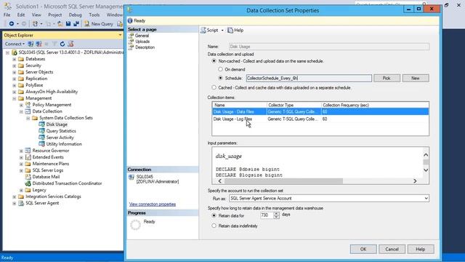The image size is (465, 262).
Task: Click the Disconnect icon in Object Explorer
Action: click(39, 44)
